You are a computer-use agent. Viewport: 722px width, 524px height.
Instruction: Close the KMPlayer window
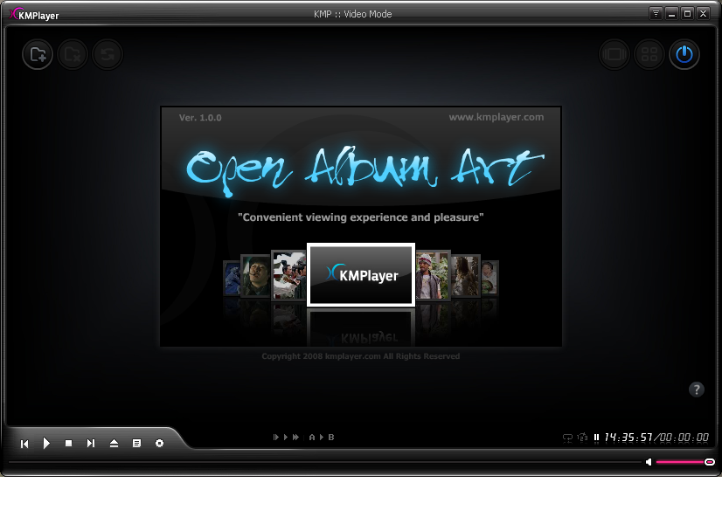pyautogui.click(x=703, y=14)
